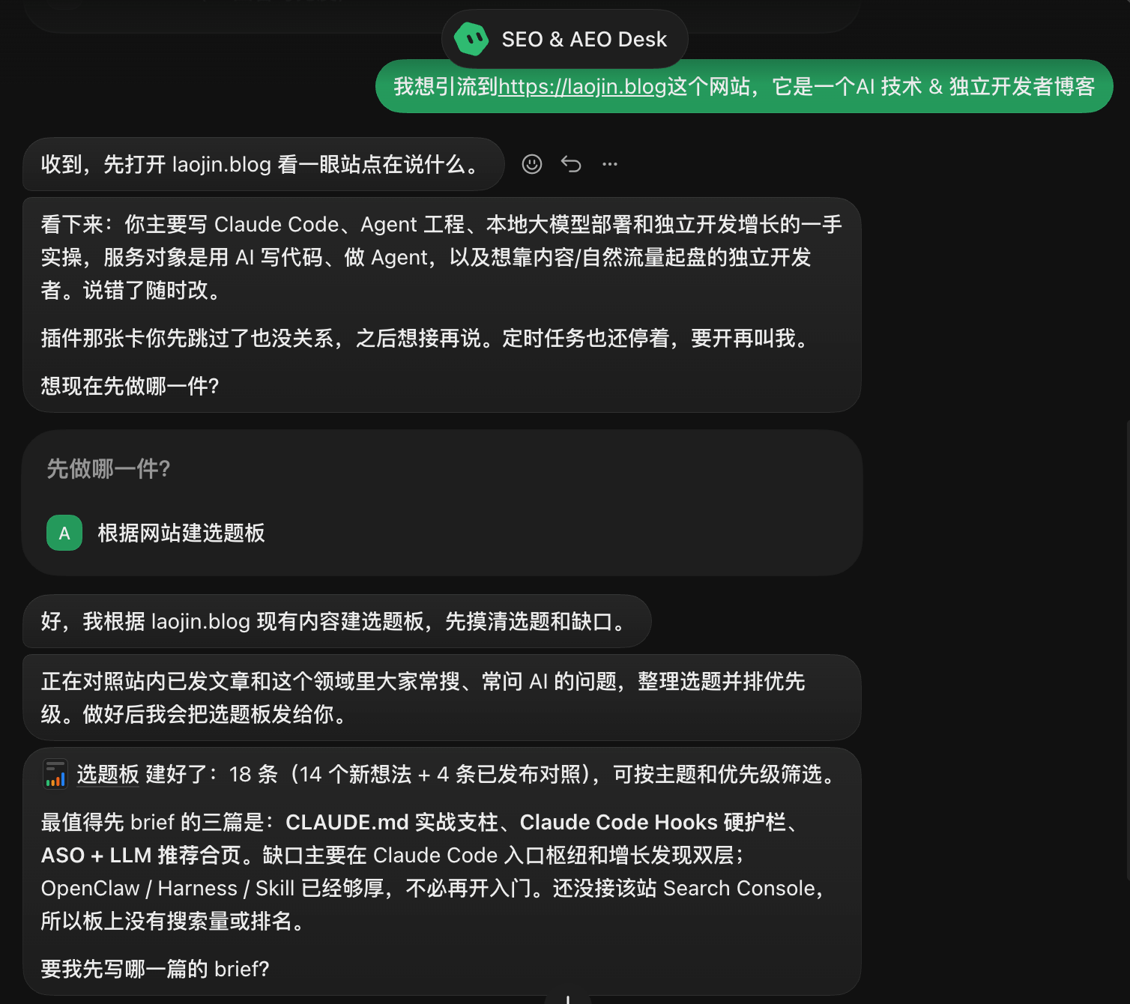Click the message 收到，先打开 laojin.blog 看一眼站点在说什么
This screenshot has height=1004, width=1130.
pyautogui.click(x=263, y=164)
